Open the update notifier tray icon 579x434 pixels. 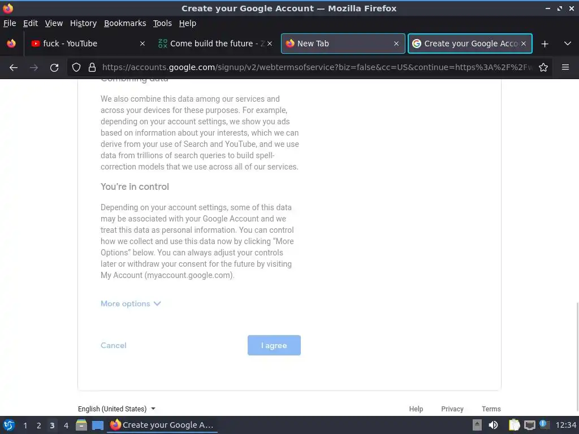tap(544, 424)
